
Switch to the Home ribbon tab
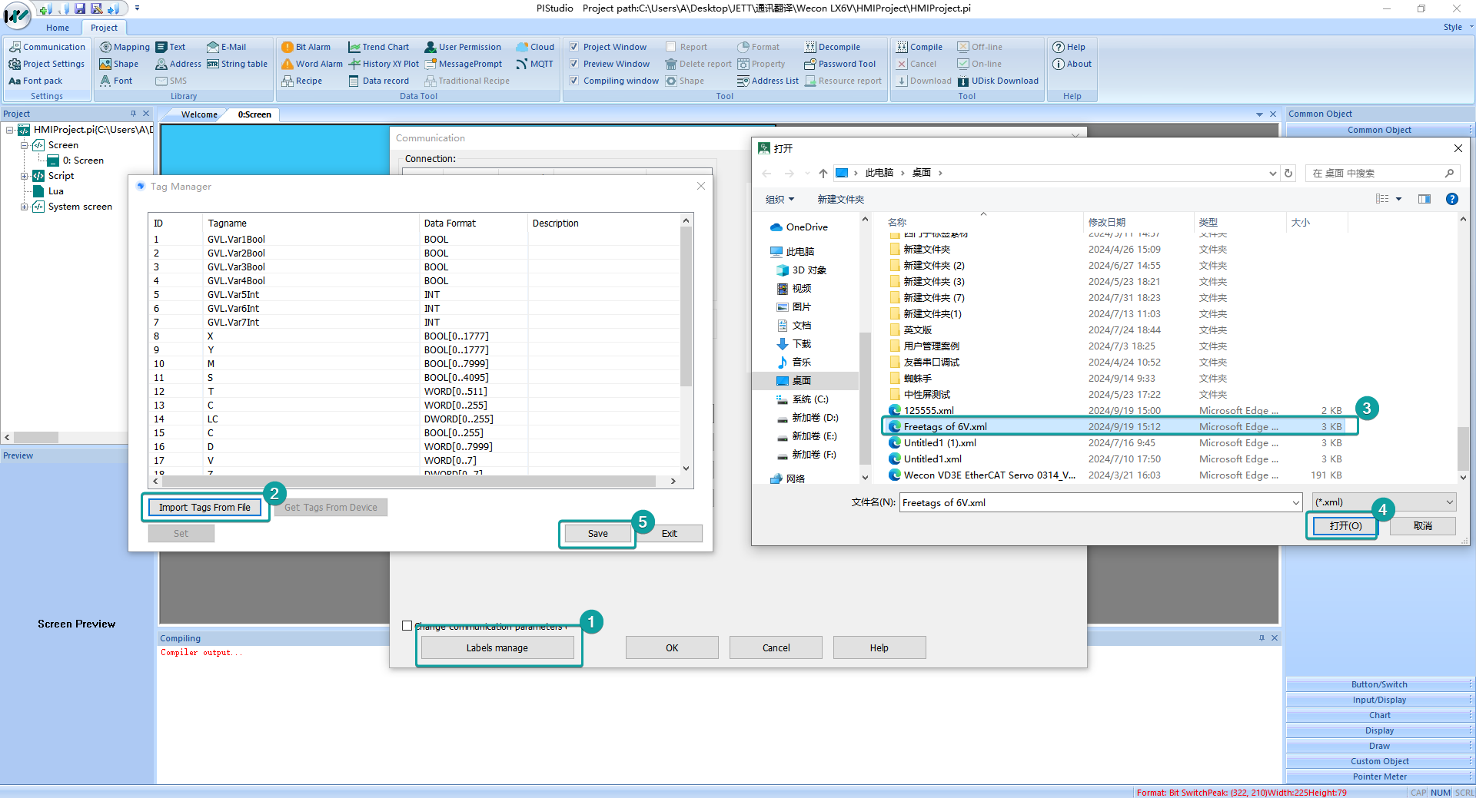coord(58,28)
